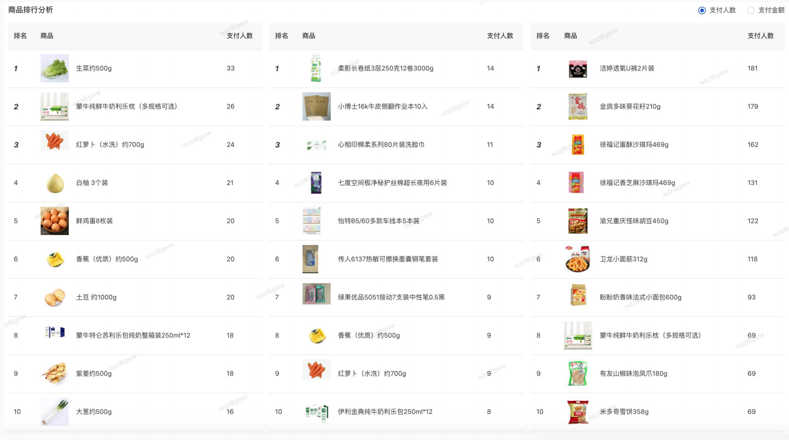Open the 徐福记蛋酥沙琪玛 thumbnail
This screenshot has height=440, width=789.
tap(578, 145)
